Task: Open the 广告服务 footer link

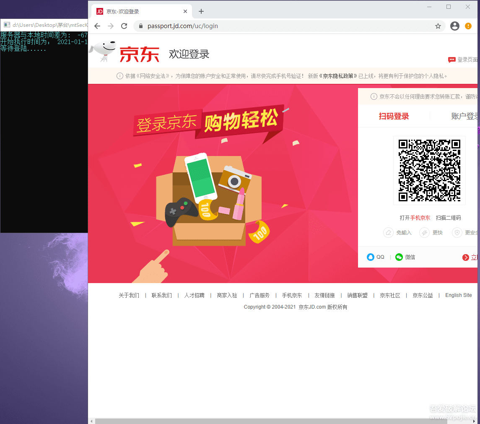Action: click(259, 295)
